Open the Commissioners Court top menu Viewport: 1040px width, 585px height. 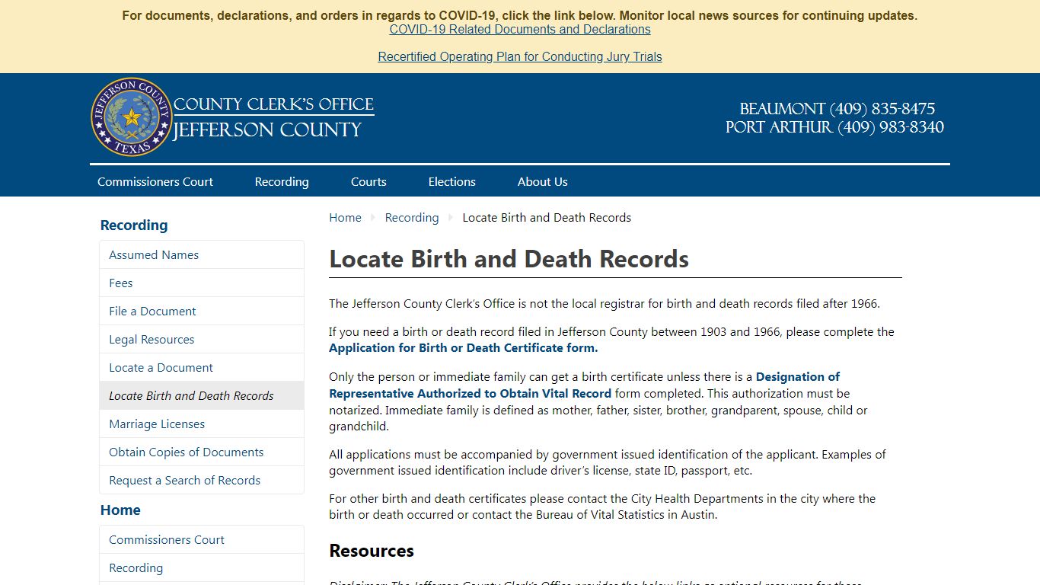pos(155,181)
